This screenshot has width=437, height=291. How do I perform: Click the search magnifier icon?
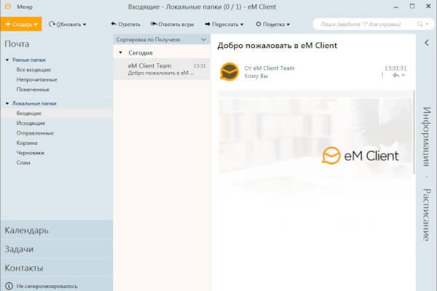(420, 24)
